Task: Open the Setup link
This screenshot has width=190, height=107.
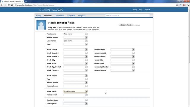Action: [x=135, y=10]
